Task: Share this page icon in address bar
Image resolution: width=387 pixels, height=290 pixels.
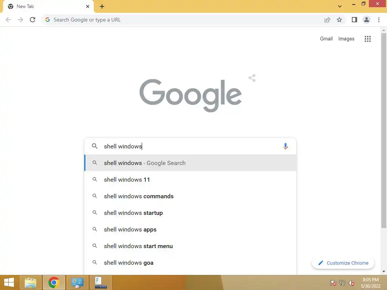Action: (327, 20)
